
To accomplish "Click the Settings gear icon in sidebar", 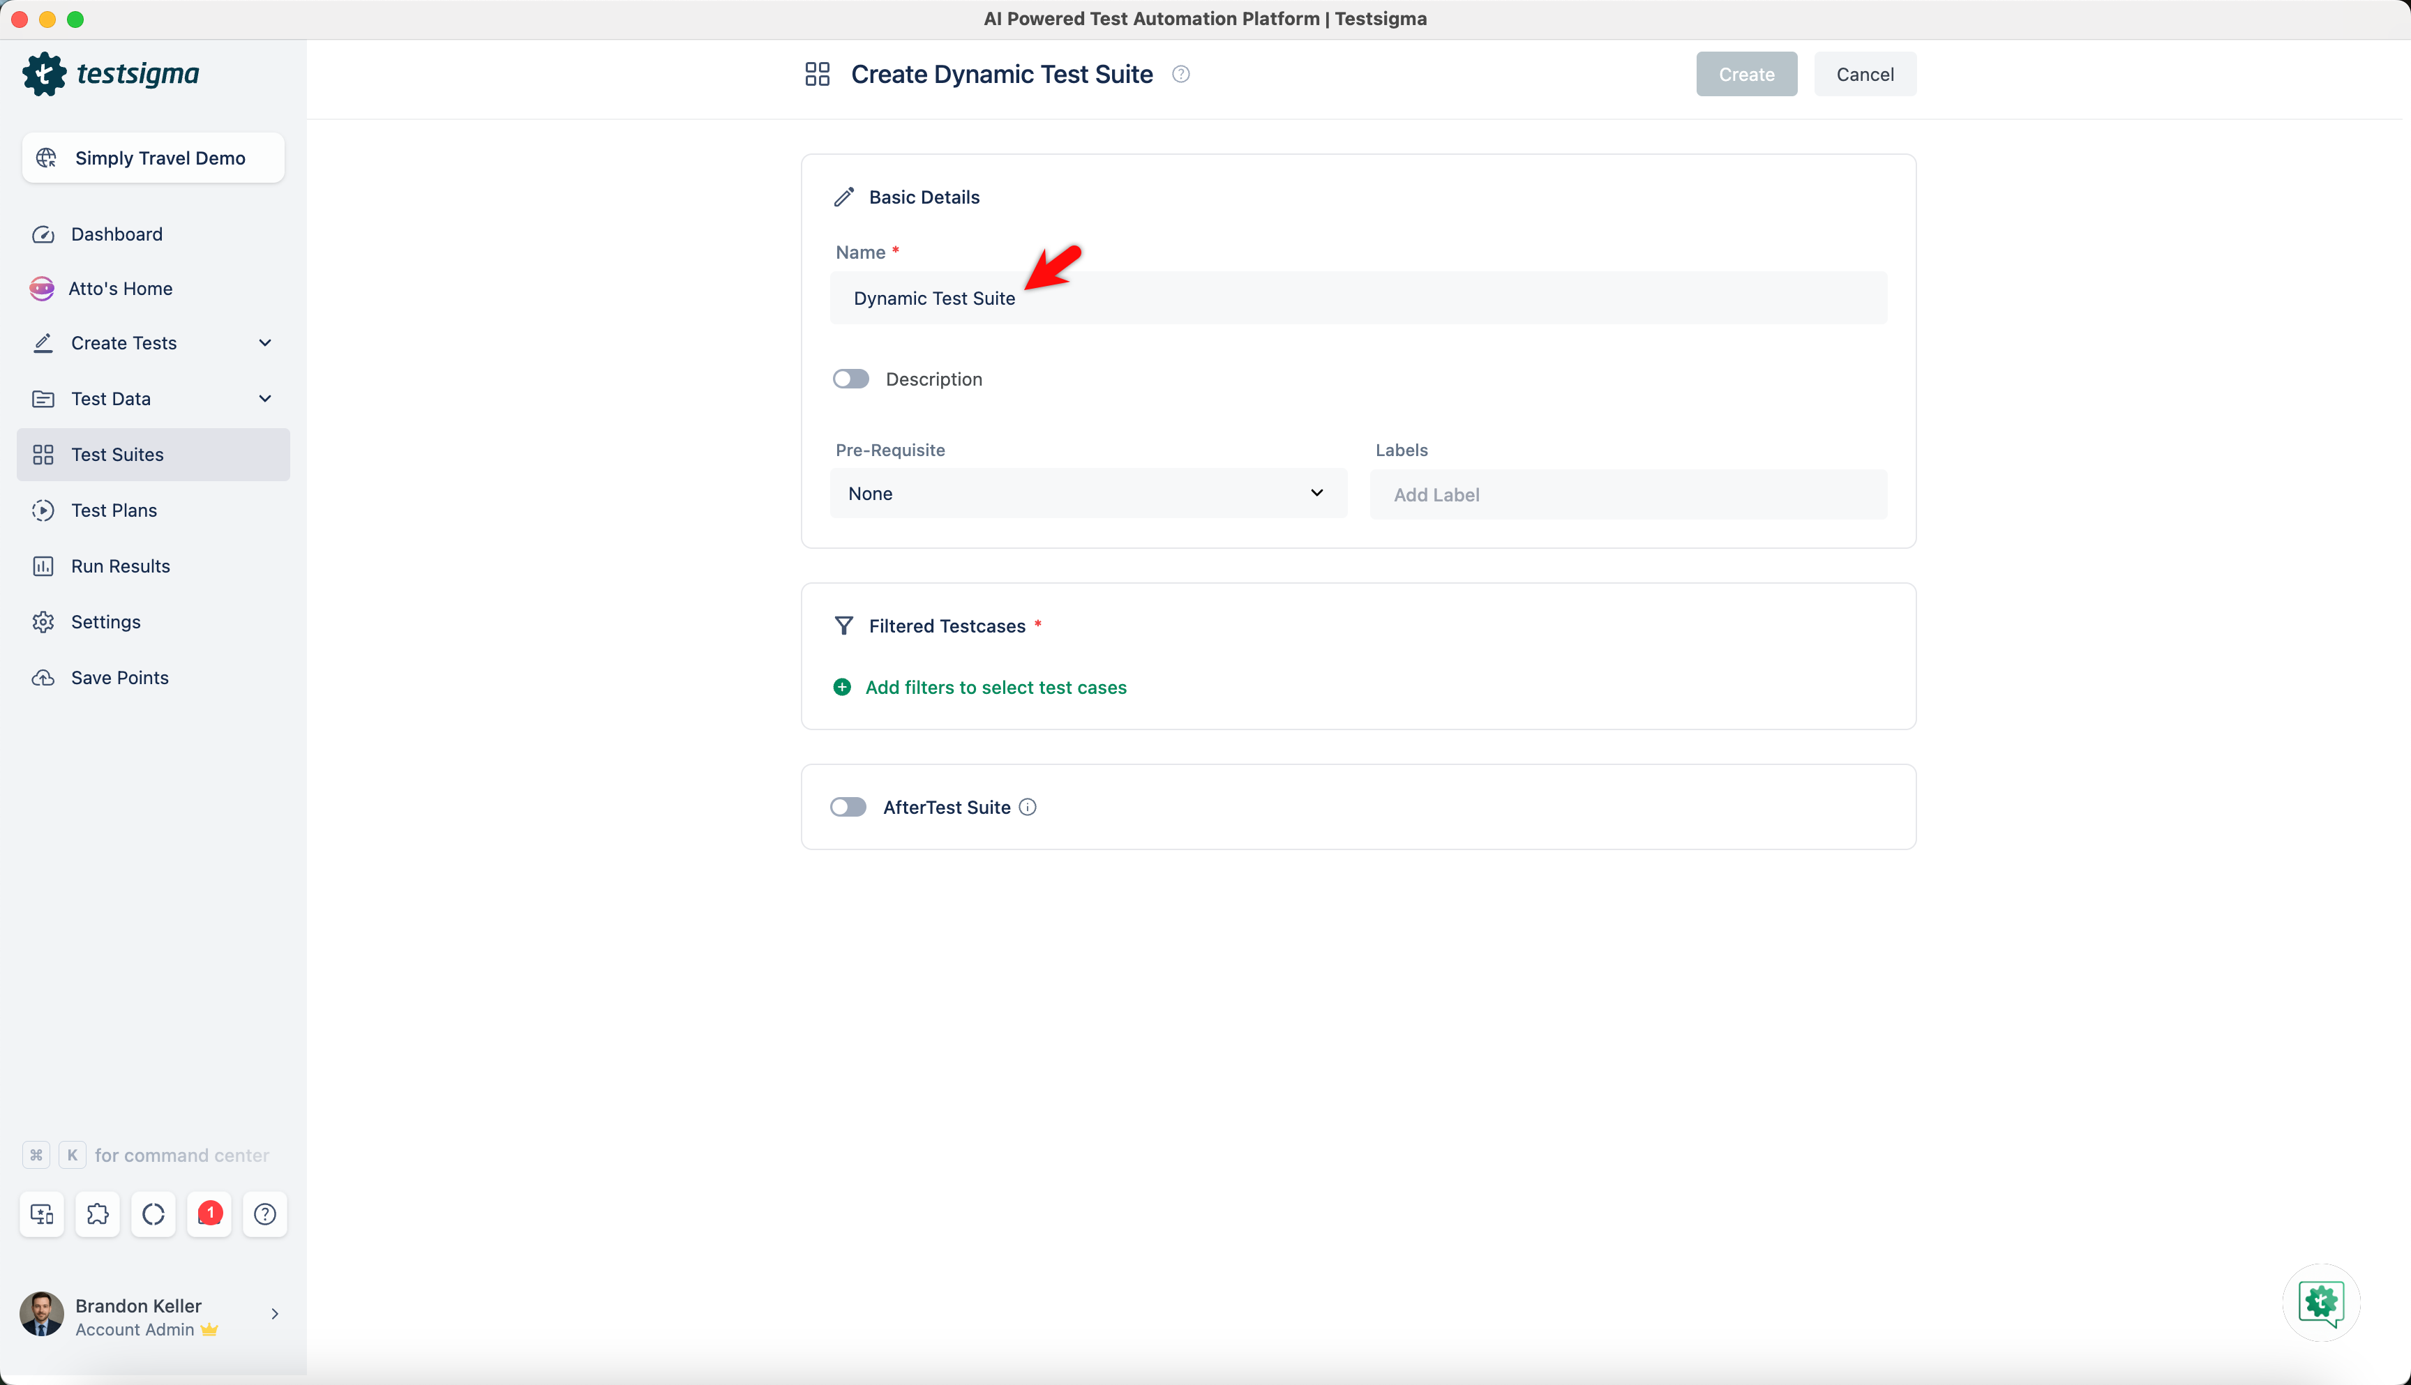I will point(44,621).
